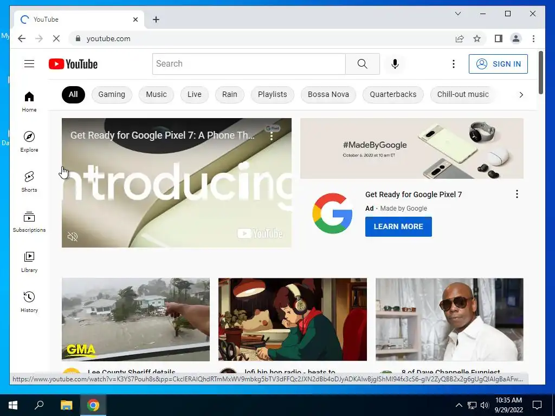Go to Home in sidebar

point(29,102)
